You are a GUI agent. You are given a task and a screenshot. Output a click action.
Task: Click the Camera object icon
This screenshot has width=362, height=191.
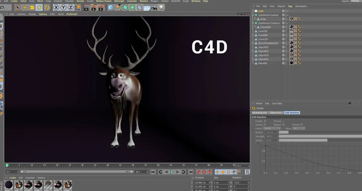[154, 8]
